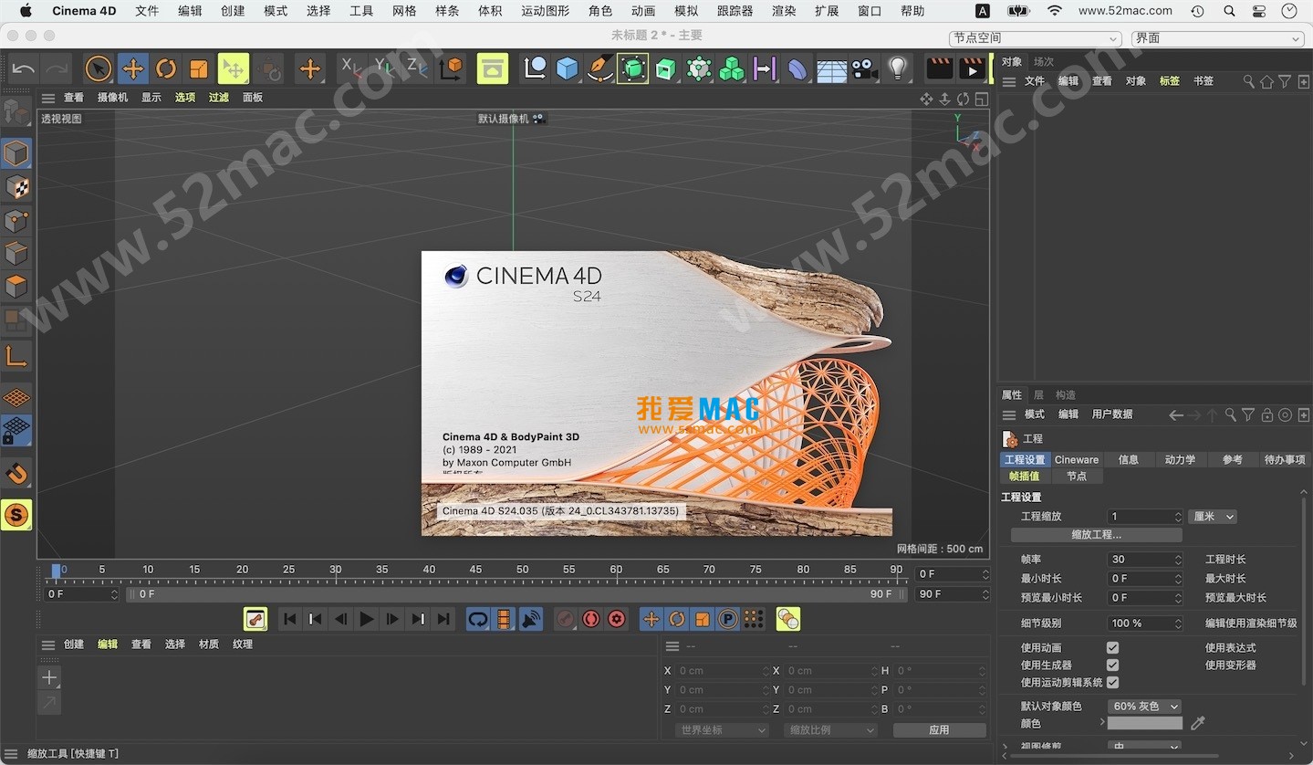Screen dimensions: 1313x765
Task: Click the coordinate system icon beside the Z axis
Action: tap(451, 68)
